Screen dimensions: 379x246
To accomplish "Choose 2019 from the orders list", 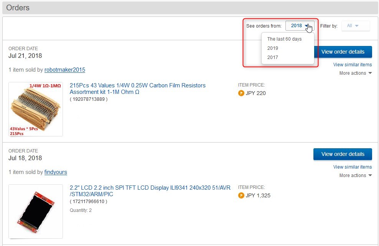I will (x=273, y=48).
